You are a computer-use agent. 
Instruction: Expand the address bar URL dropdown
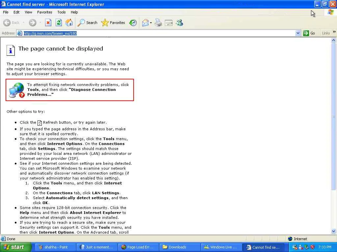(x=298, y=33)
